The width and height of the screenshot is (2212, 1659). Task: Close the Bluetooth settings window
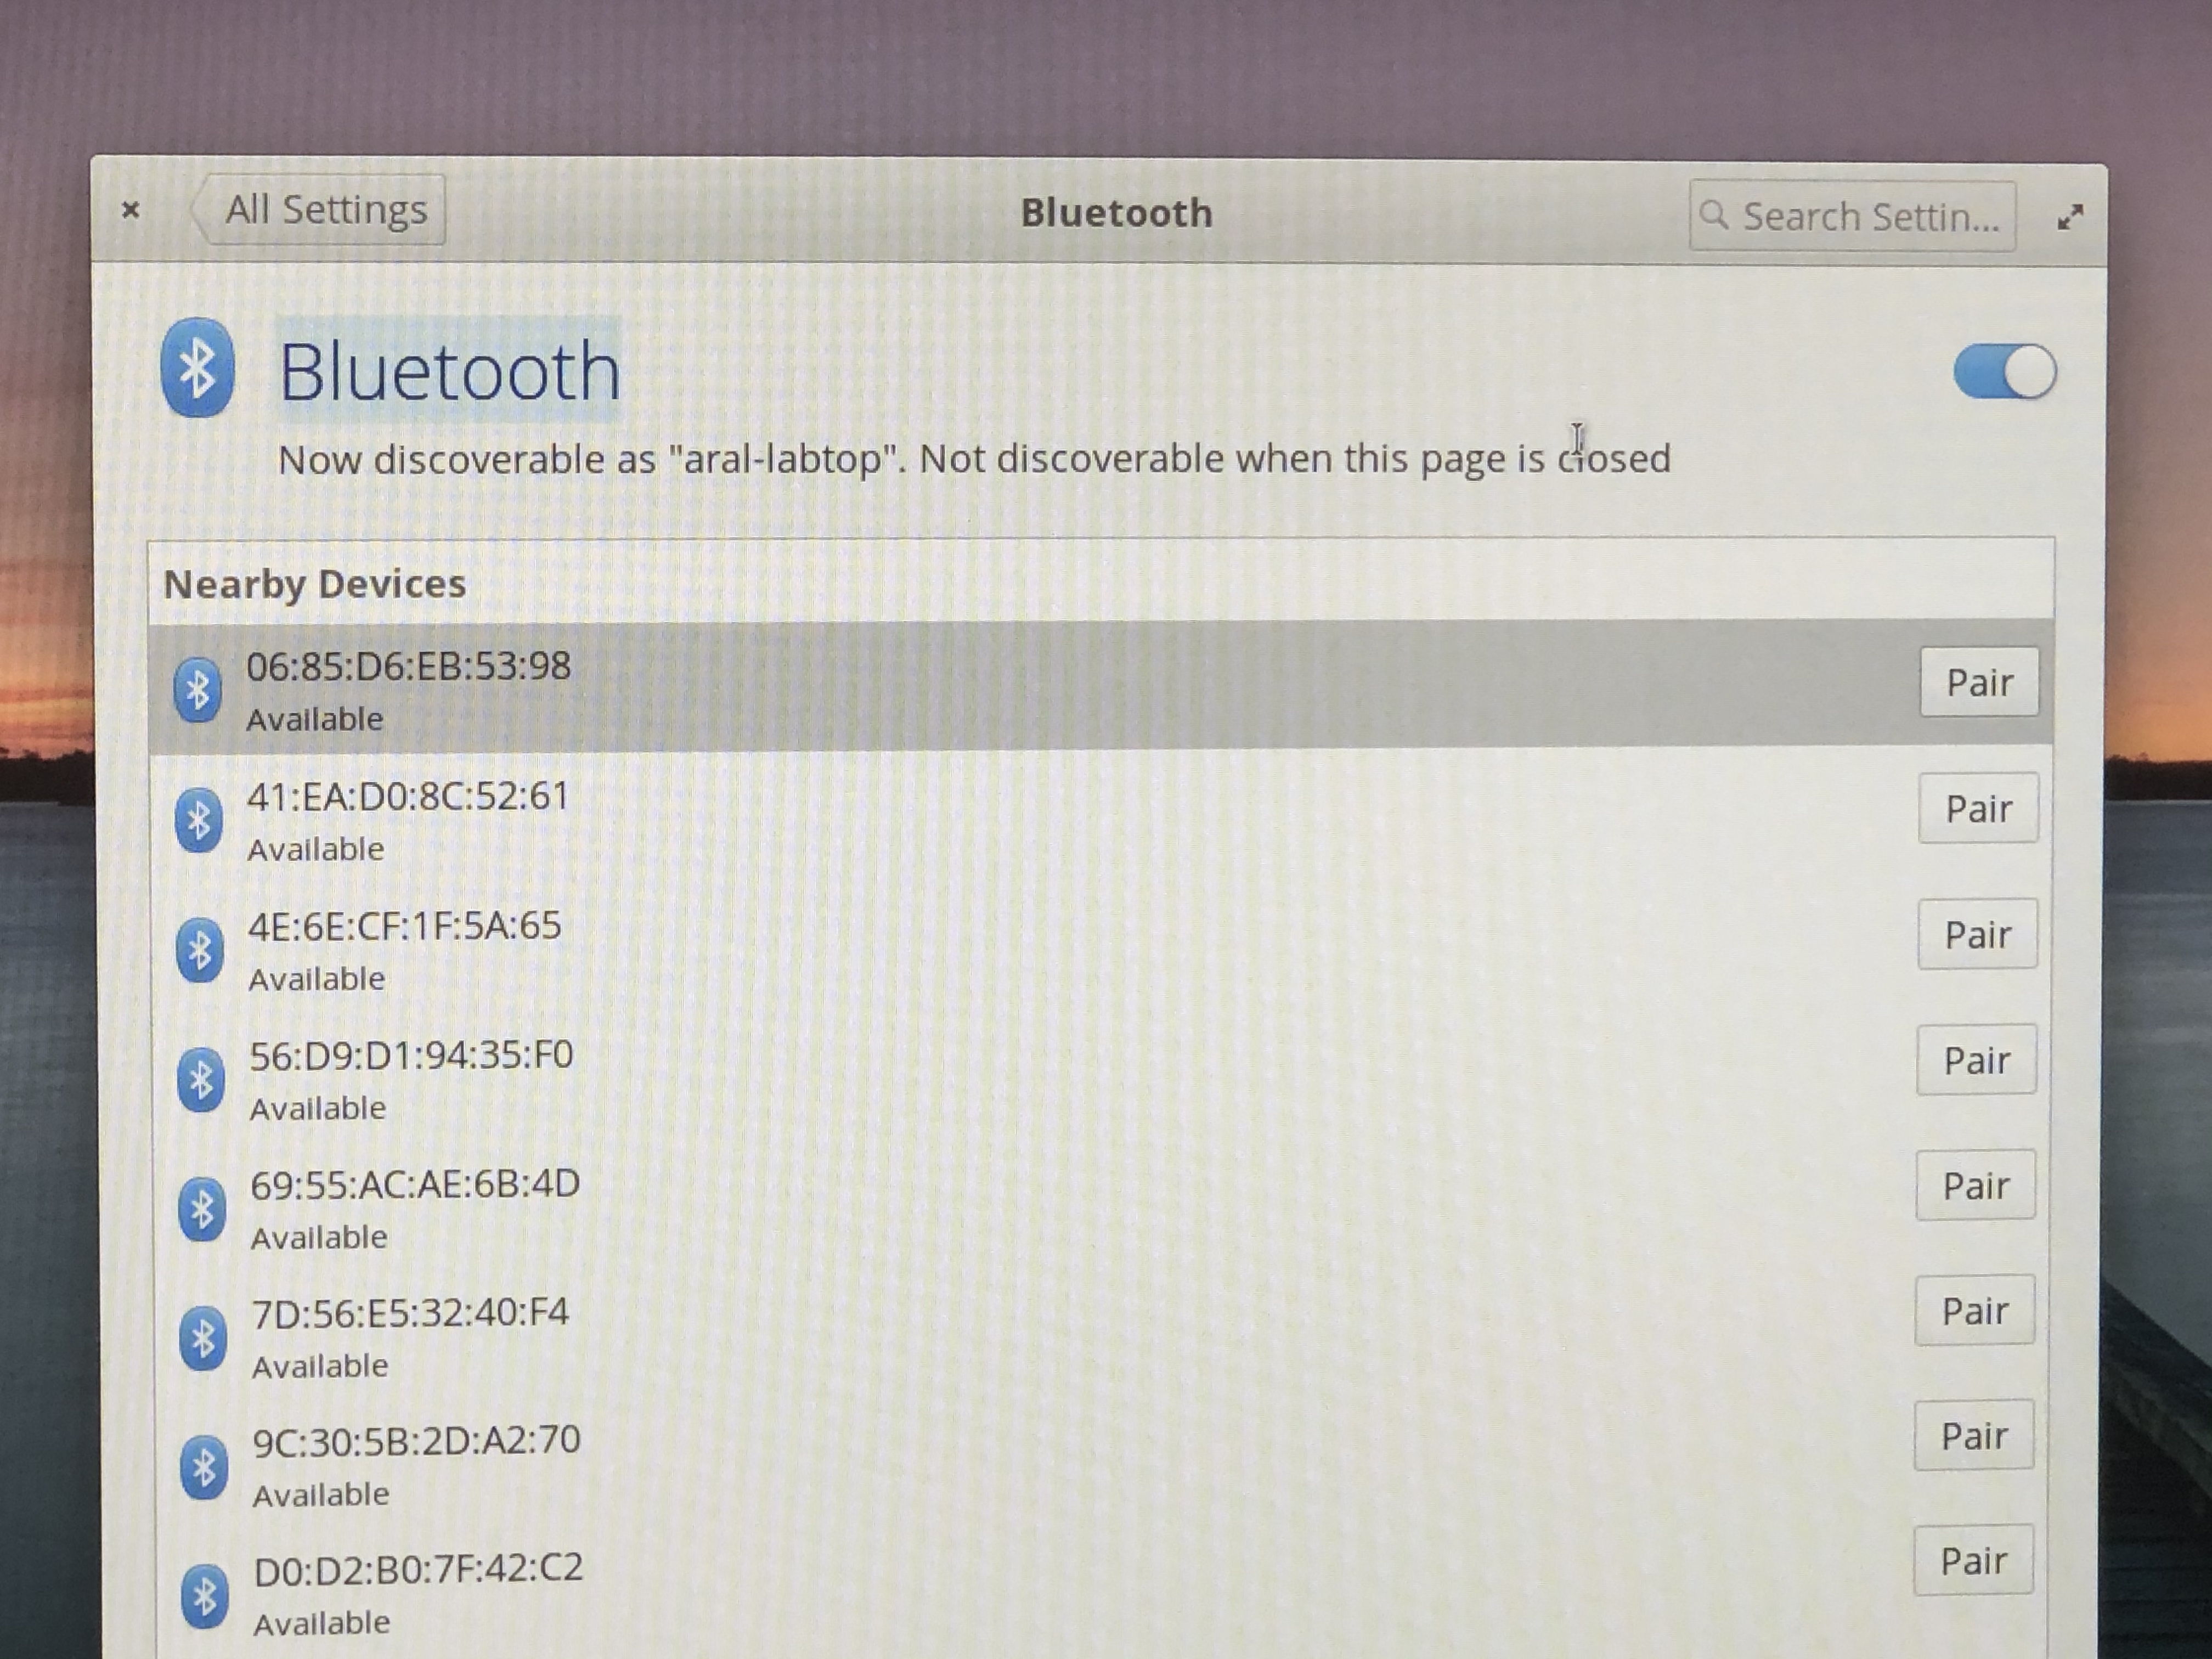tap(130, 210)
